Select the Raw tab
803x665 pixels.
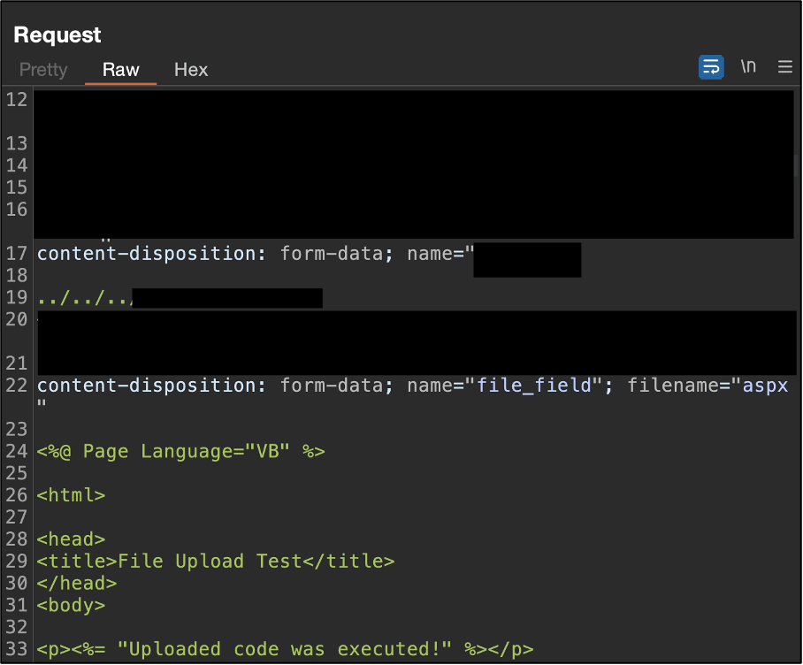tap(121, 70)
